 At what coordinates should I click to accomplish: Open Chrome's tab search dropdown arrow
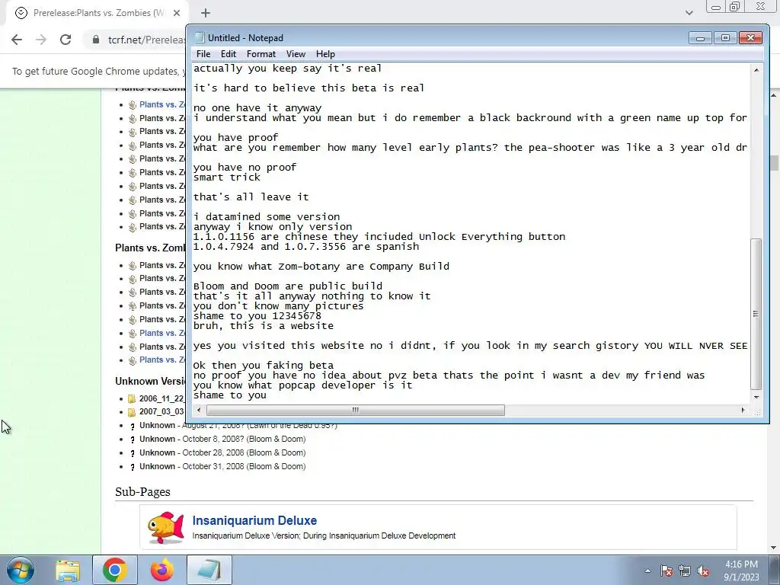pyautogui.click(x=689, y=13)
